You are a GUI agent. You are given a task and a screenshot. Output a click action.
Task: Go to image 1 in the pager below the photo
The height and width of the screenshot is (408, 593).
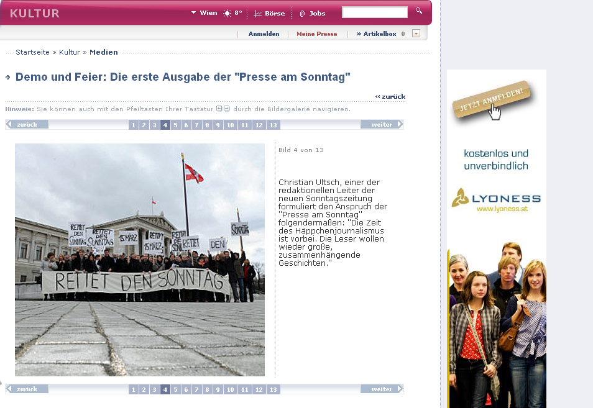133,389
